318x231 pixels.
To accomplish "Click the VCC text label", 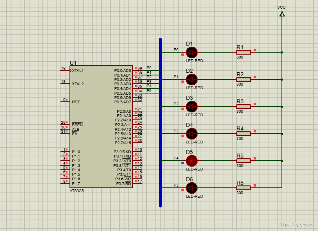I will (x=281, y=7).
